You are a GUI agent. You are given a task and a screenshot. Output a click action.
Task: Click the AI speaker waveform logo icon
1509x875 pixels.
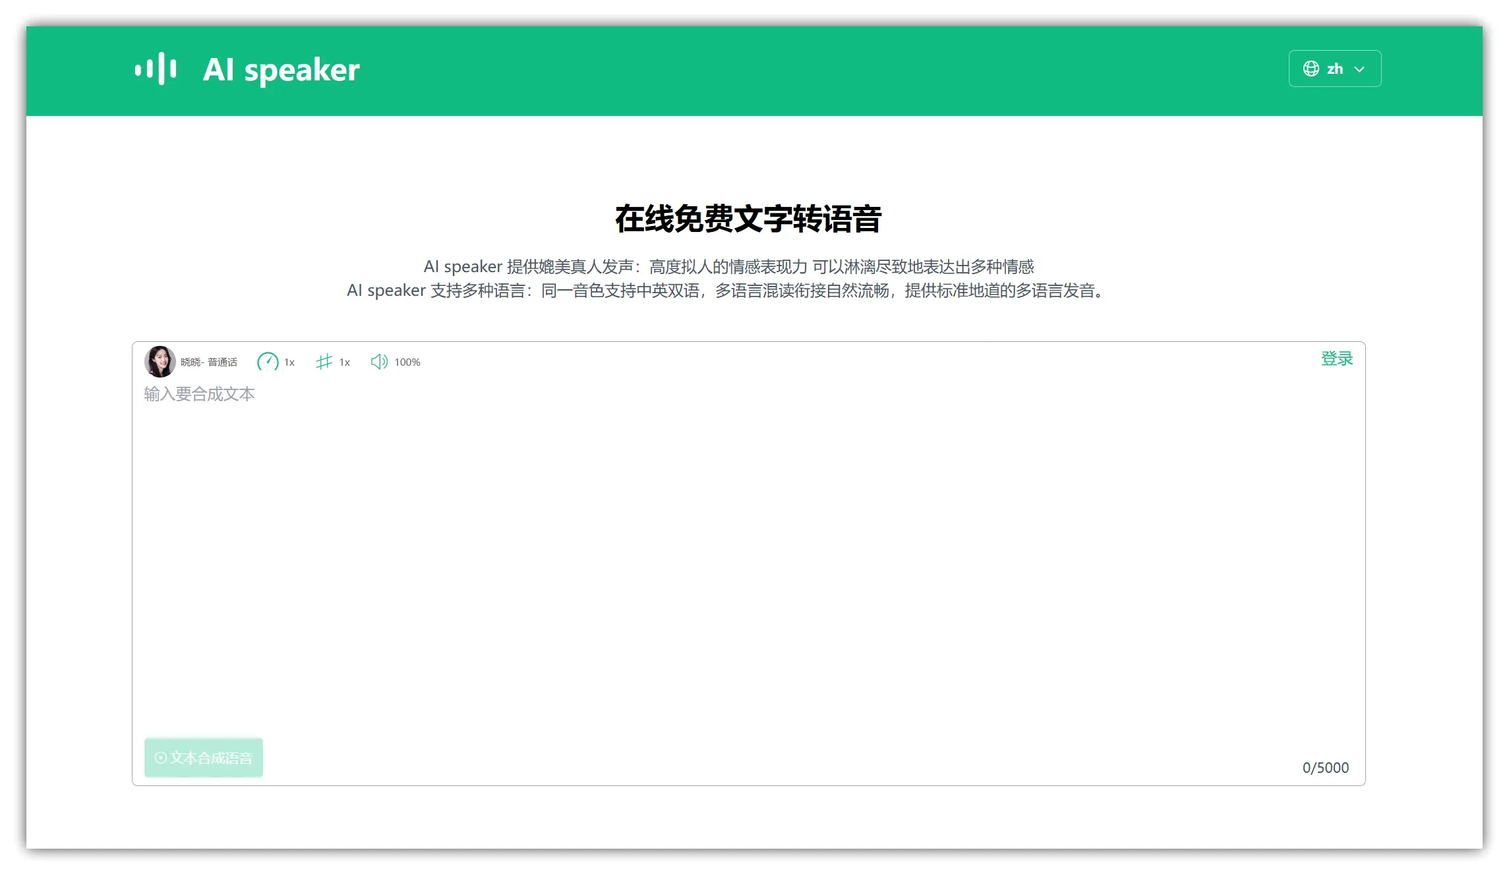pyautogui.click(x=156, y=69)
